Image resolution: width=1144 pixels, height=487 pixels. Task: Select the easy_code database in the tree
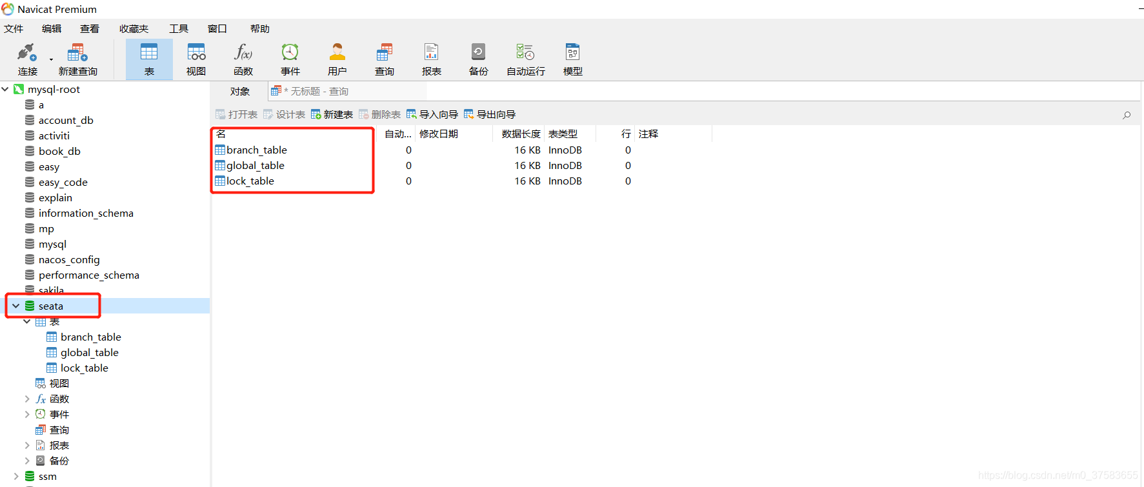tap(63, 183)
